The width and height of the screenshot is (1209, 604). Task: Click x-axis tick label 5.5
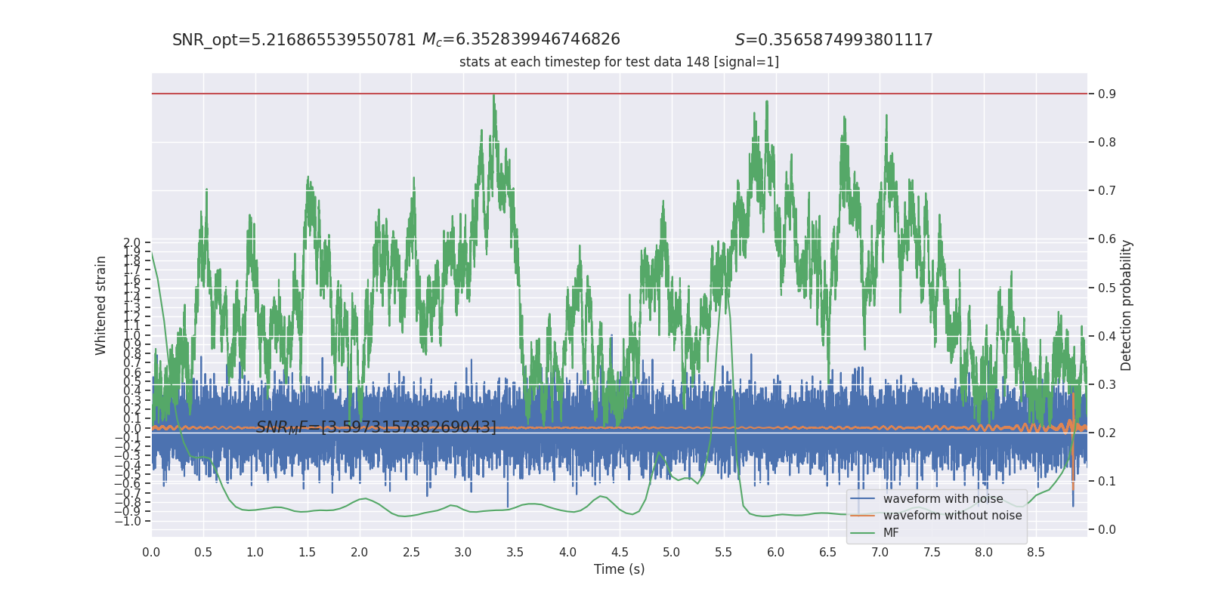click(723, 552)
